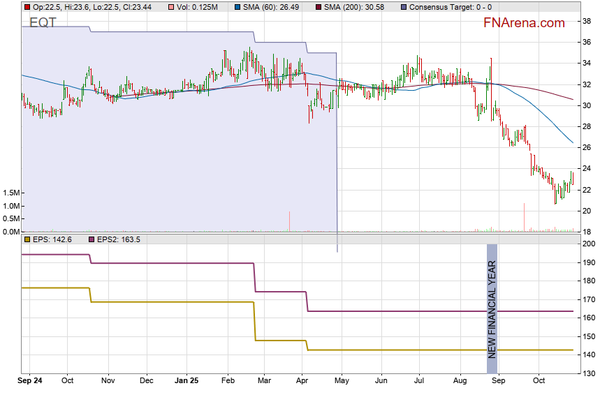
Task: Select the EPS2: 163.5 legend label
Action: (x=119, y=239)
